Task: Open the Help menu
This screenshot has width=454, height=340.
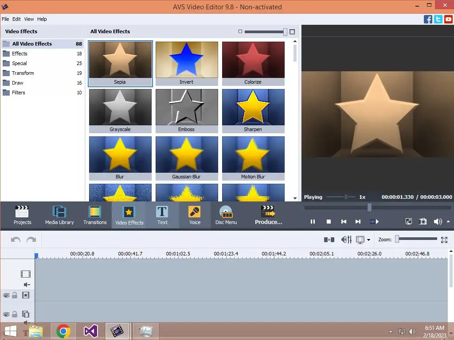Action: click(x=42, y=19)
